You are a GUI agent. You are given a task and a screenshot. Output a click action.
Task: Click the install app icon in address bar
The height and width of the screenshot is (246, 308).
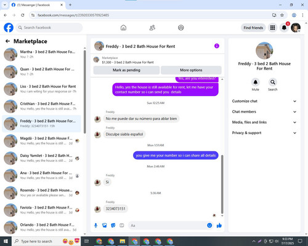[x=274, y=15]
